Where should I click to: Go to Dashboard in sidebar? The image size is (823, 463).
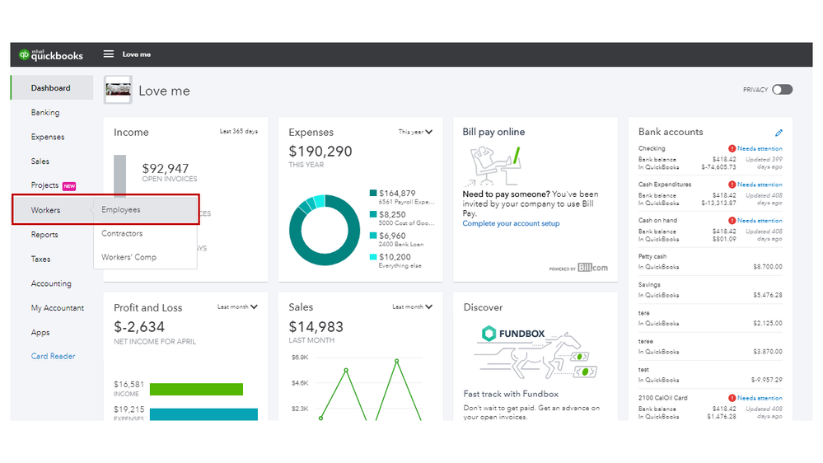(x=52, y=87)
